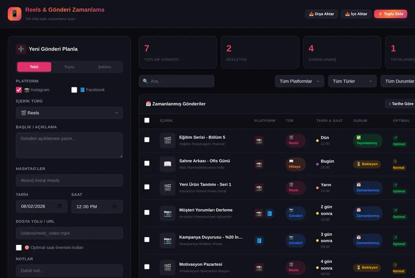The image size is (415, 278).
Task: Open the İçerik Türü Reels dropdown
Action: (69, 113)
